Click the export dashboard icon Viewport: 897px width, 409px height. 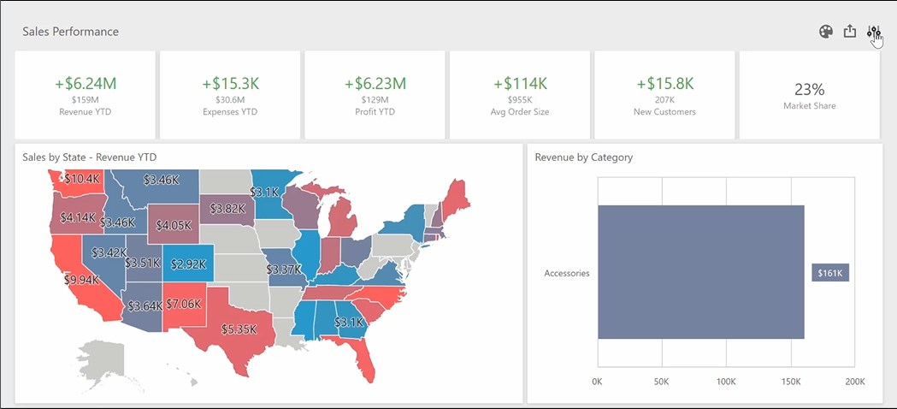pyautogui.click(x=849, y=32)
